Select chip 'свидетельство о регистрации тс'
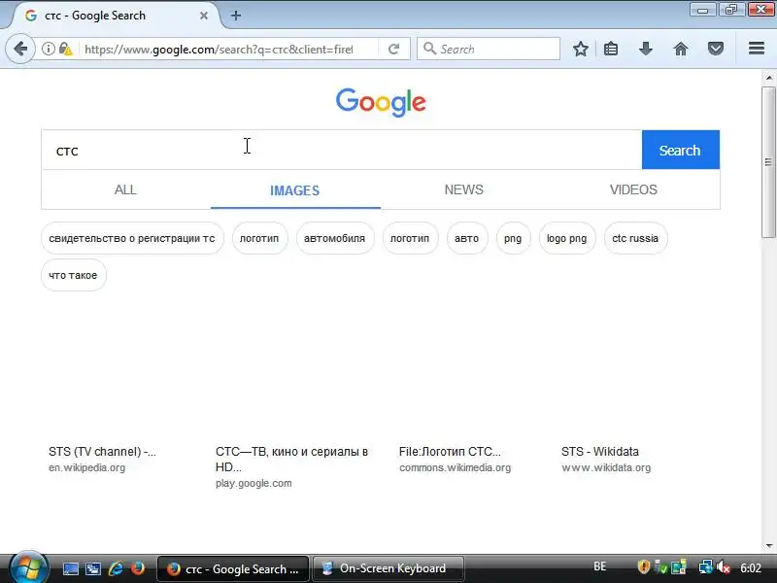777x583 pixels. pyautogui.click(x=132, y=238)
